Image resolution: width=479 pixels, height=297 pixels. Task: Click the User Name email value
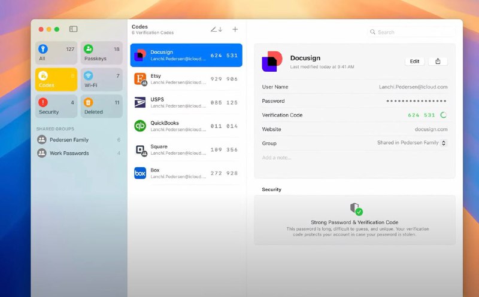[x=413, y=87]
